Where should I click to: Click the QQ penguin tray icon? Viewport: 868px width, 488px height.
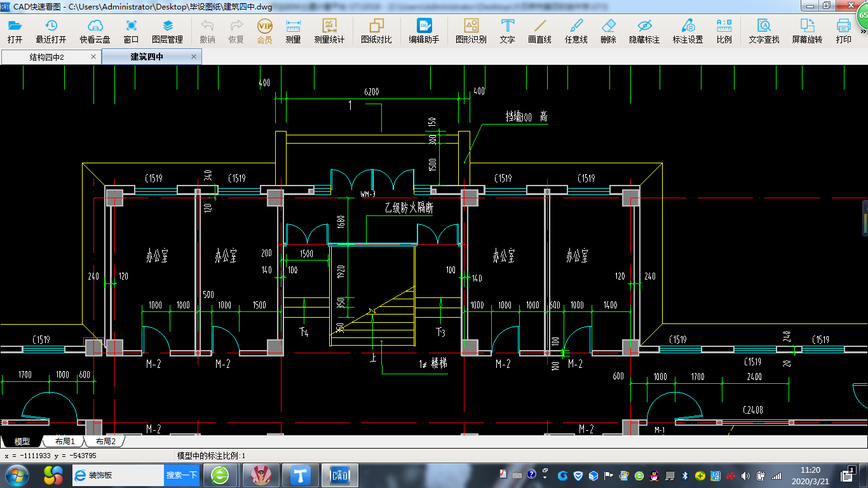(x=653, y=475)
